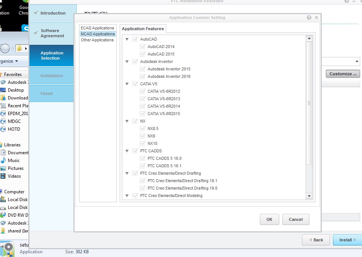Image resolution: width=362 pixels, height=257 pixels.
Task: Collapse the PTC CADDS tree node
Action: [127, 151]
